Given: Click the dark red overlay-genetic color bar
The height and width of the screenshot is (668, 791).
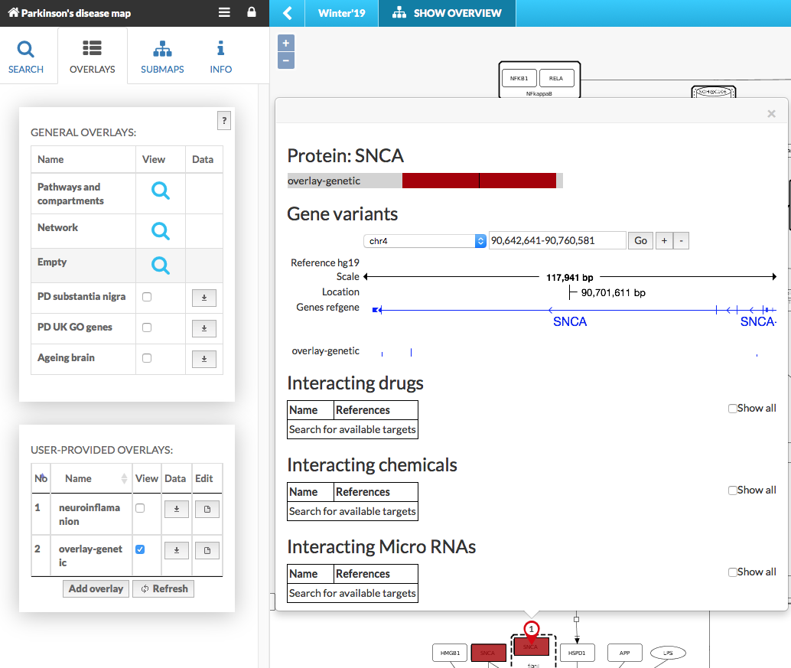Looking at the screenshot, I should point(479,181).
